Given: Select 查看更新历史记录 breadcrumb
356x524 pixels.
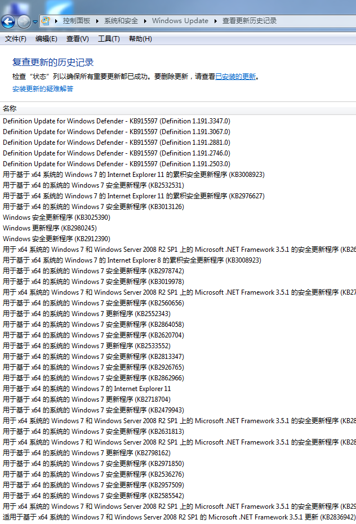Looking at the screenshot, I should [250, 21].
